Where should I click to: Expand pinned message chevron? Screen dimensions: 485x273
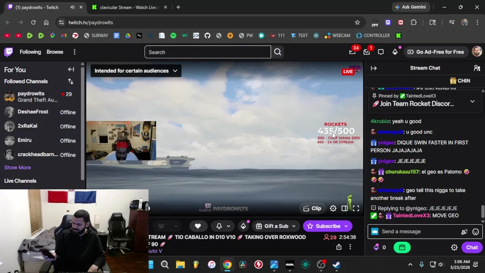tap(472, 102)
